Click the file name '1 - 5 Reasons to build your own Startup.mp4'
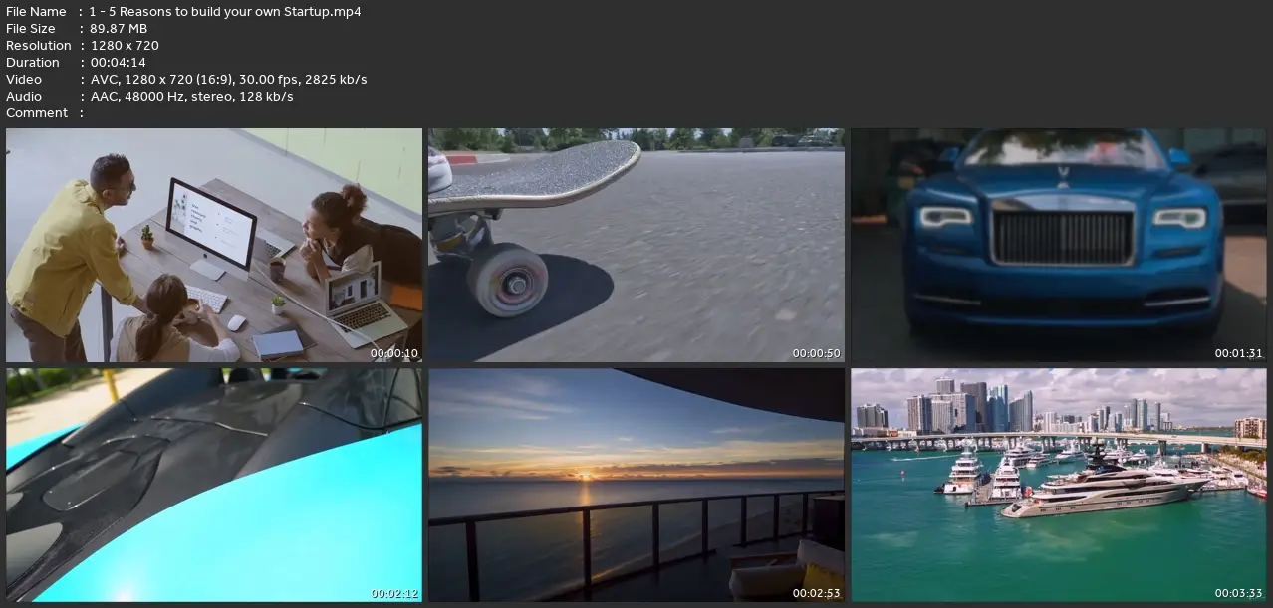Viewport: 1273px width, 608px height. click(225, 12)
